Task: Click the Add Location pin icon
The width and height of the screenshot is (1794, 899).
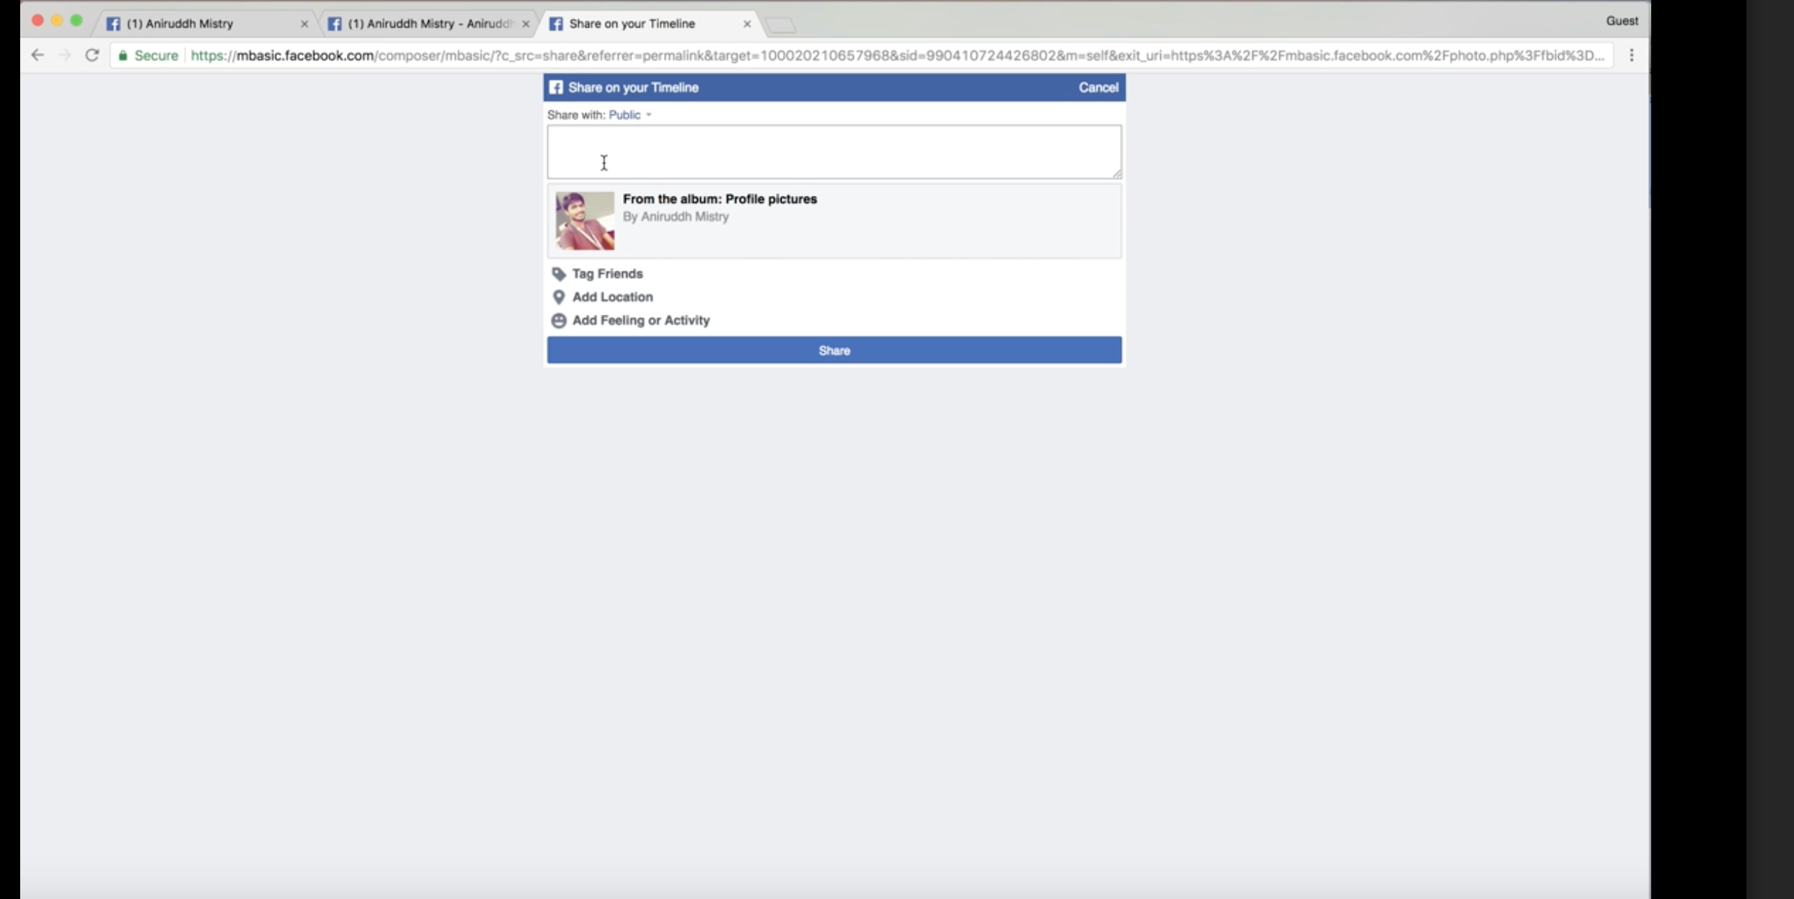Action: (x=559, y=296)
